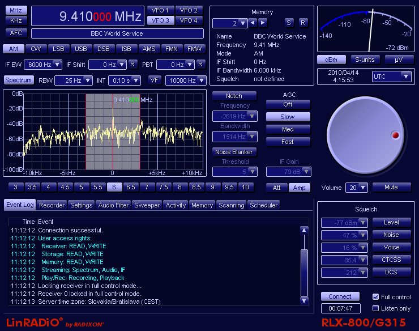Open the INT 0.10 s dropdown
Screen dimensions: 419x331
(x=136, y=80)
